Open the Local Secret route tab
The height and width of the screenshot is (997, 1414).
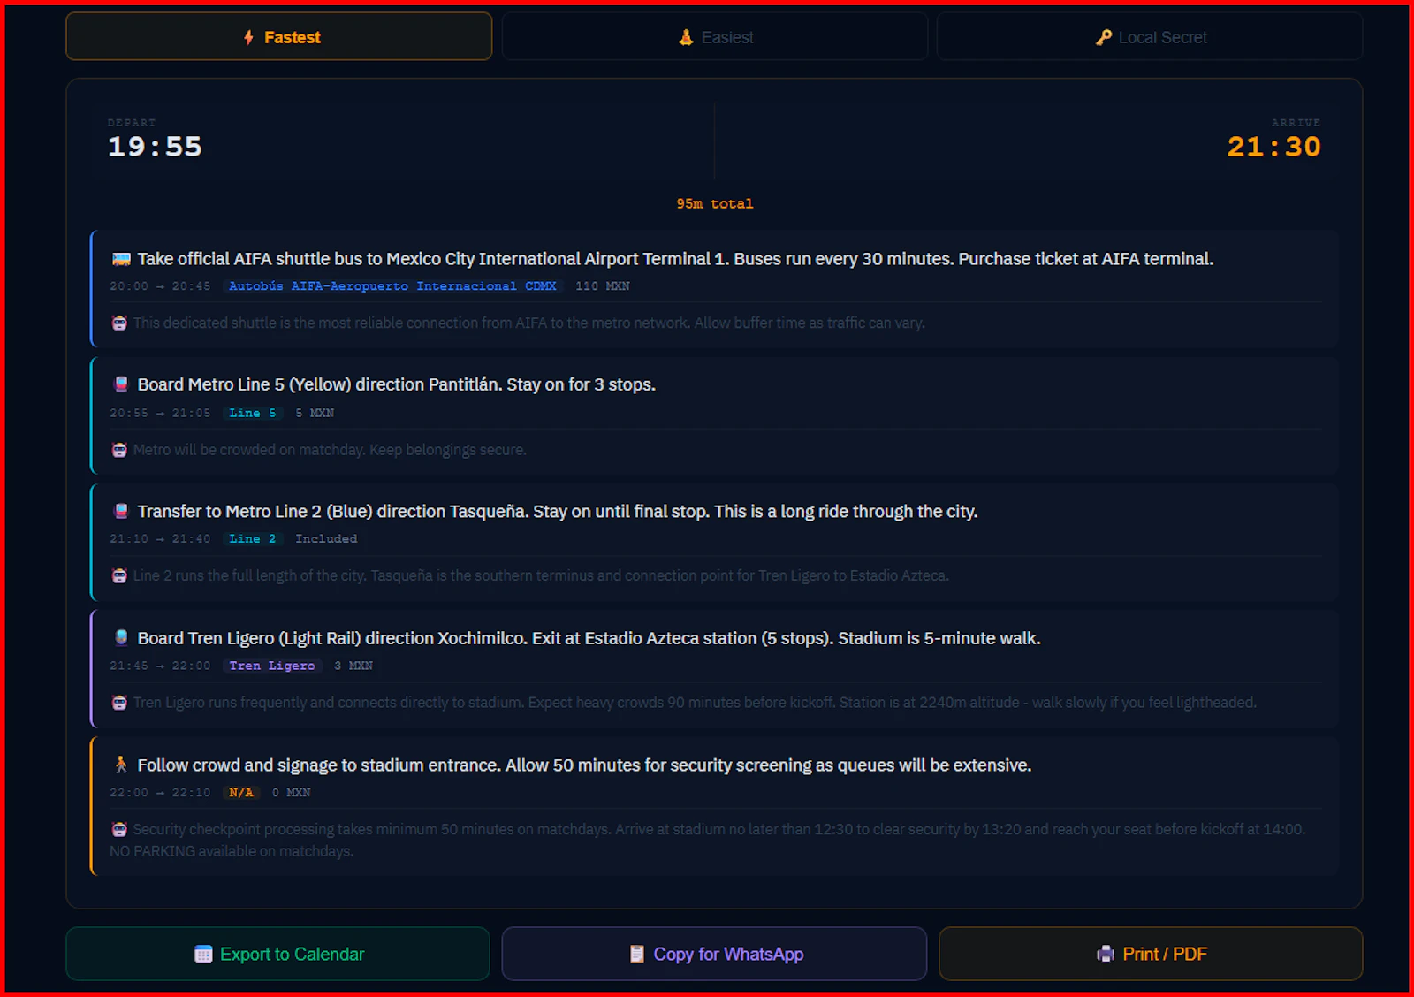pos(1150,36)
